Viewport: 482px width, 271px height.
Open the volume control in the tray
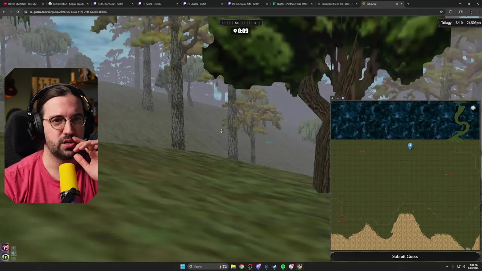(x=463, y=266)
